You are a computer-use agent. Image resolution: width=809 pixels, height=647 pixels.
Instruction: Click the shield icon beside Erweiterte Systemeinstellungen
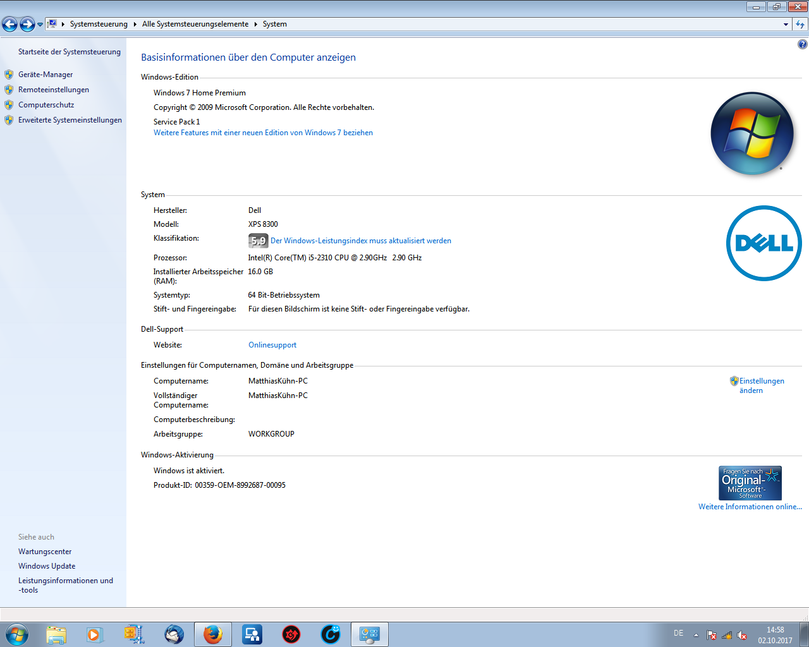[9, 120]
